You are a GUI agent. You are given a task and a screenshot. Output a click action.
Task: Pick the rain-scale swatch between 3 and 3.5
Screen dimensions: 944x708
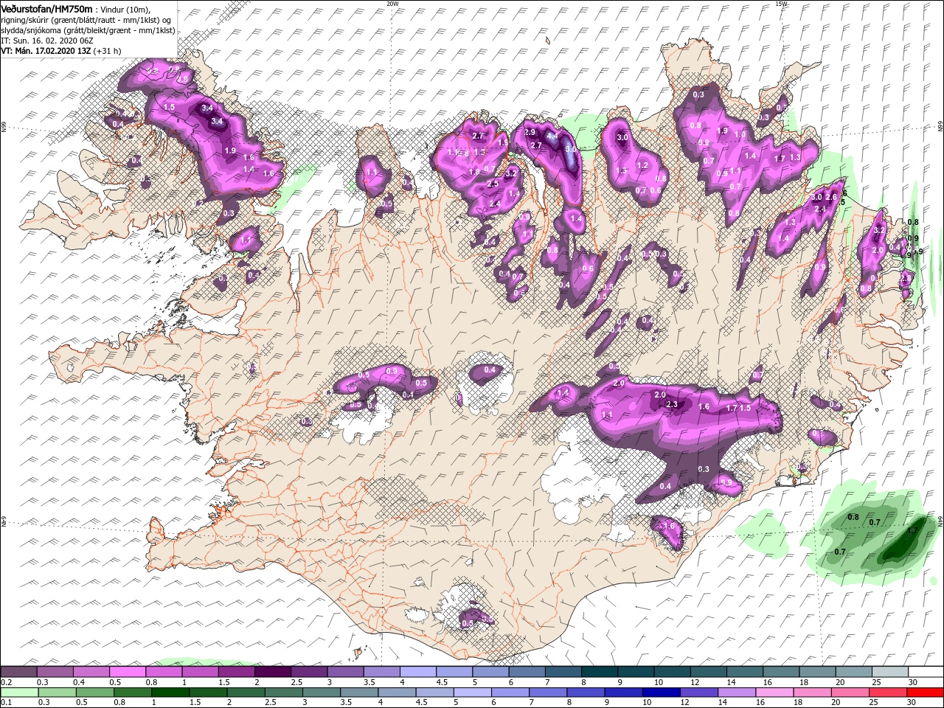(x=321, y=692)
